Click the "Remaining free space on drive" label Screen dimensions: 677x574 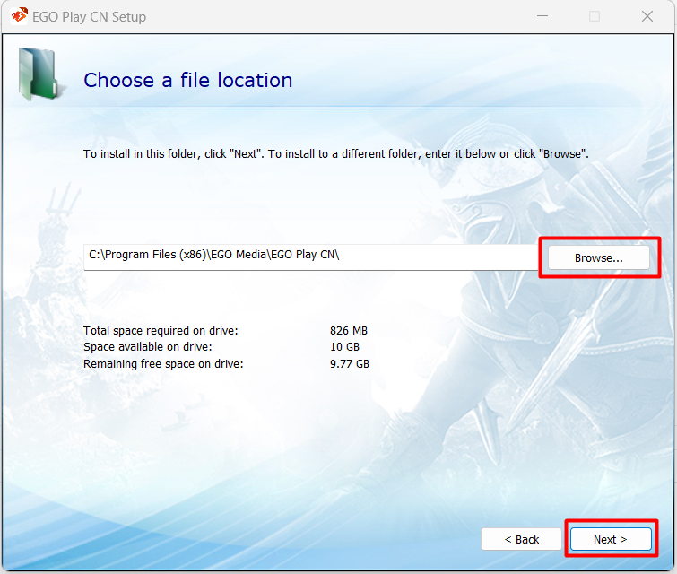tap(163, 364)
